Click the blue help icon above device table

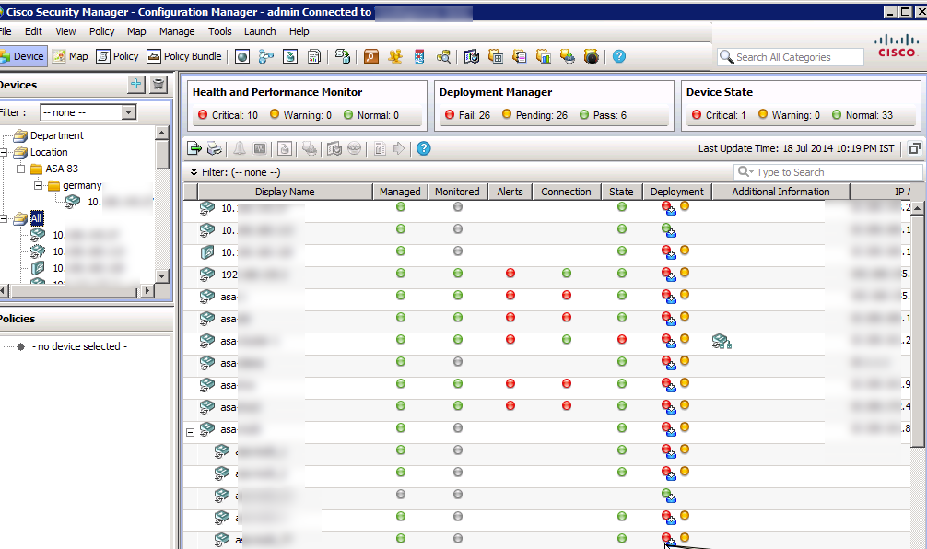[423, 148]
